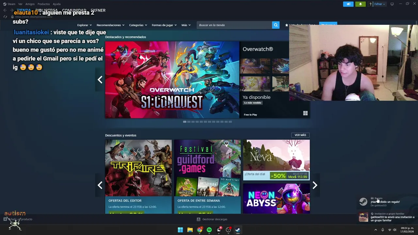Open the Ver menu
Viewport: 418px width, 235px height.
(x=20, y=4)
